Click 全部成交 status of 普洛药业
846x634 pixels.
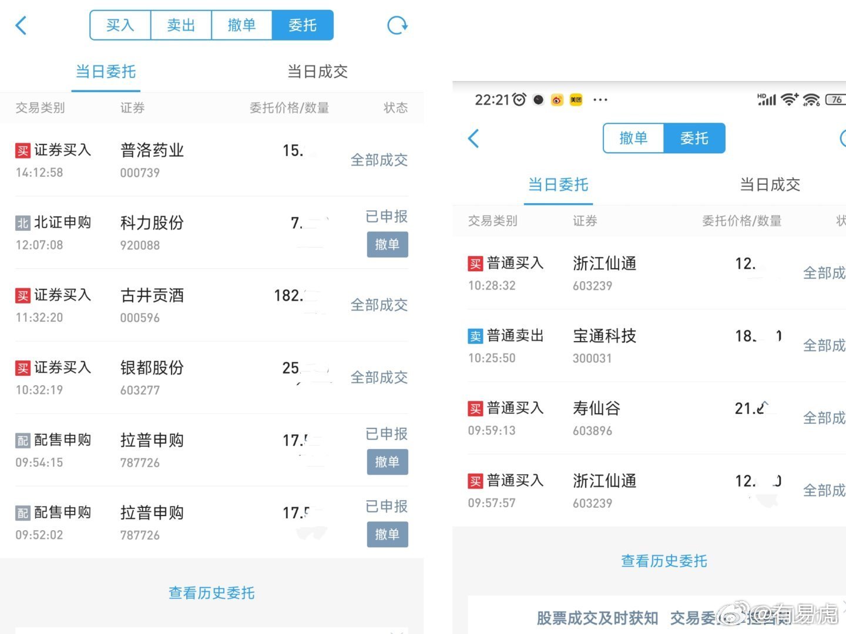tap(379, 160)
